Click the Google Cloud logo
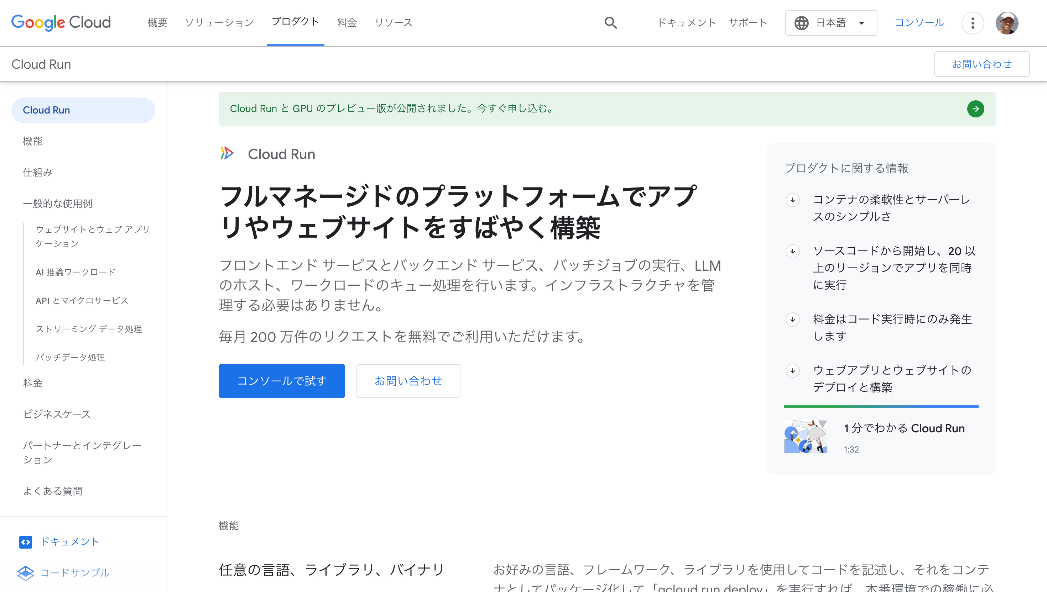 [x=61, y=22]
